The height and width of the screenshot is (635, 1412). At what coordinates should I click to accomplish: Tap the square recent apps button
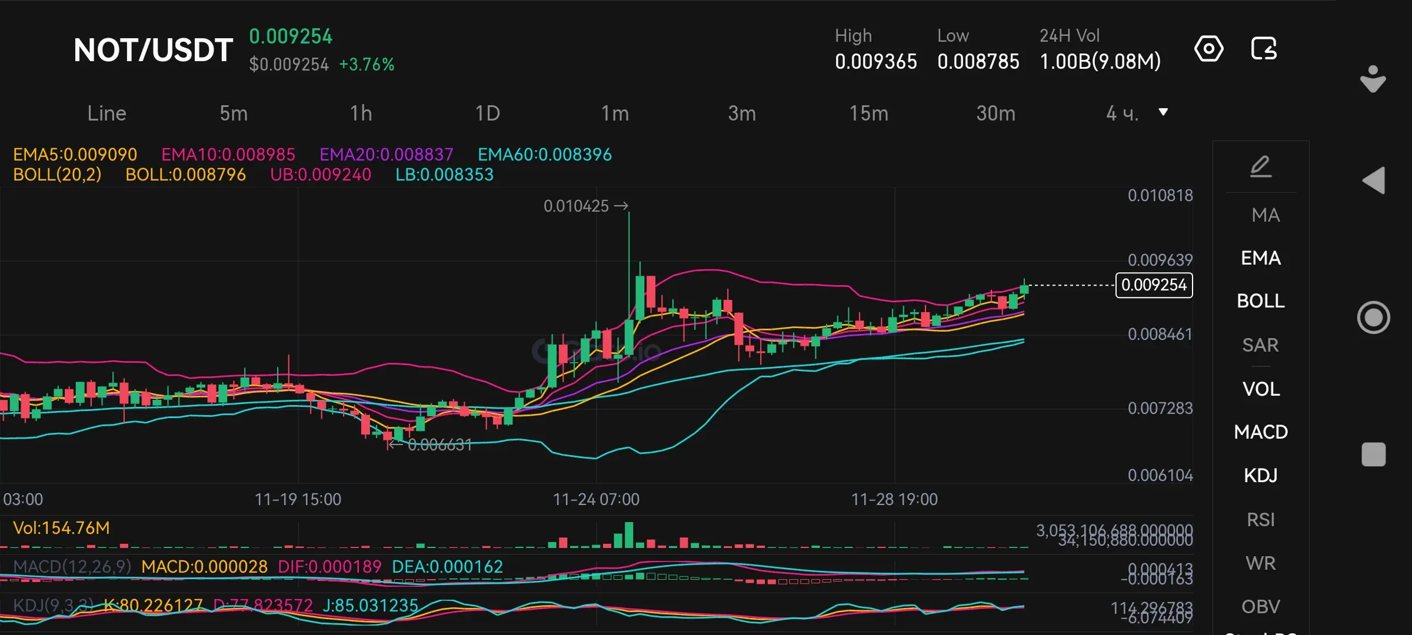click(x=1374, y=454)
